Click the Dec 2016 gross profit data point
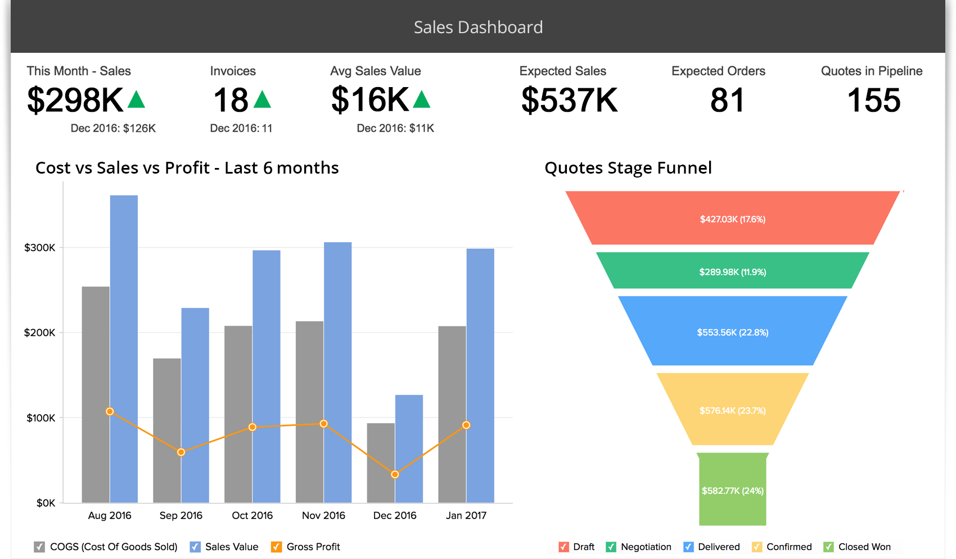The width and height of the screenshot is (956, 559). pyautogui.click(x=395, y=475)
